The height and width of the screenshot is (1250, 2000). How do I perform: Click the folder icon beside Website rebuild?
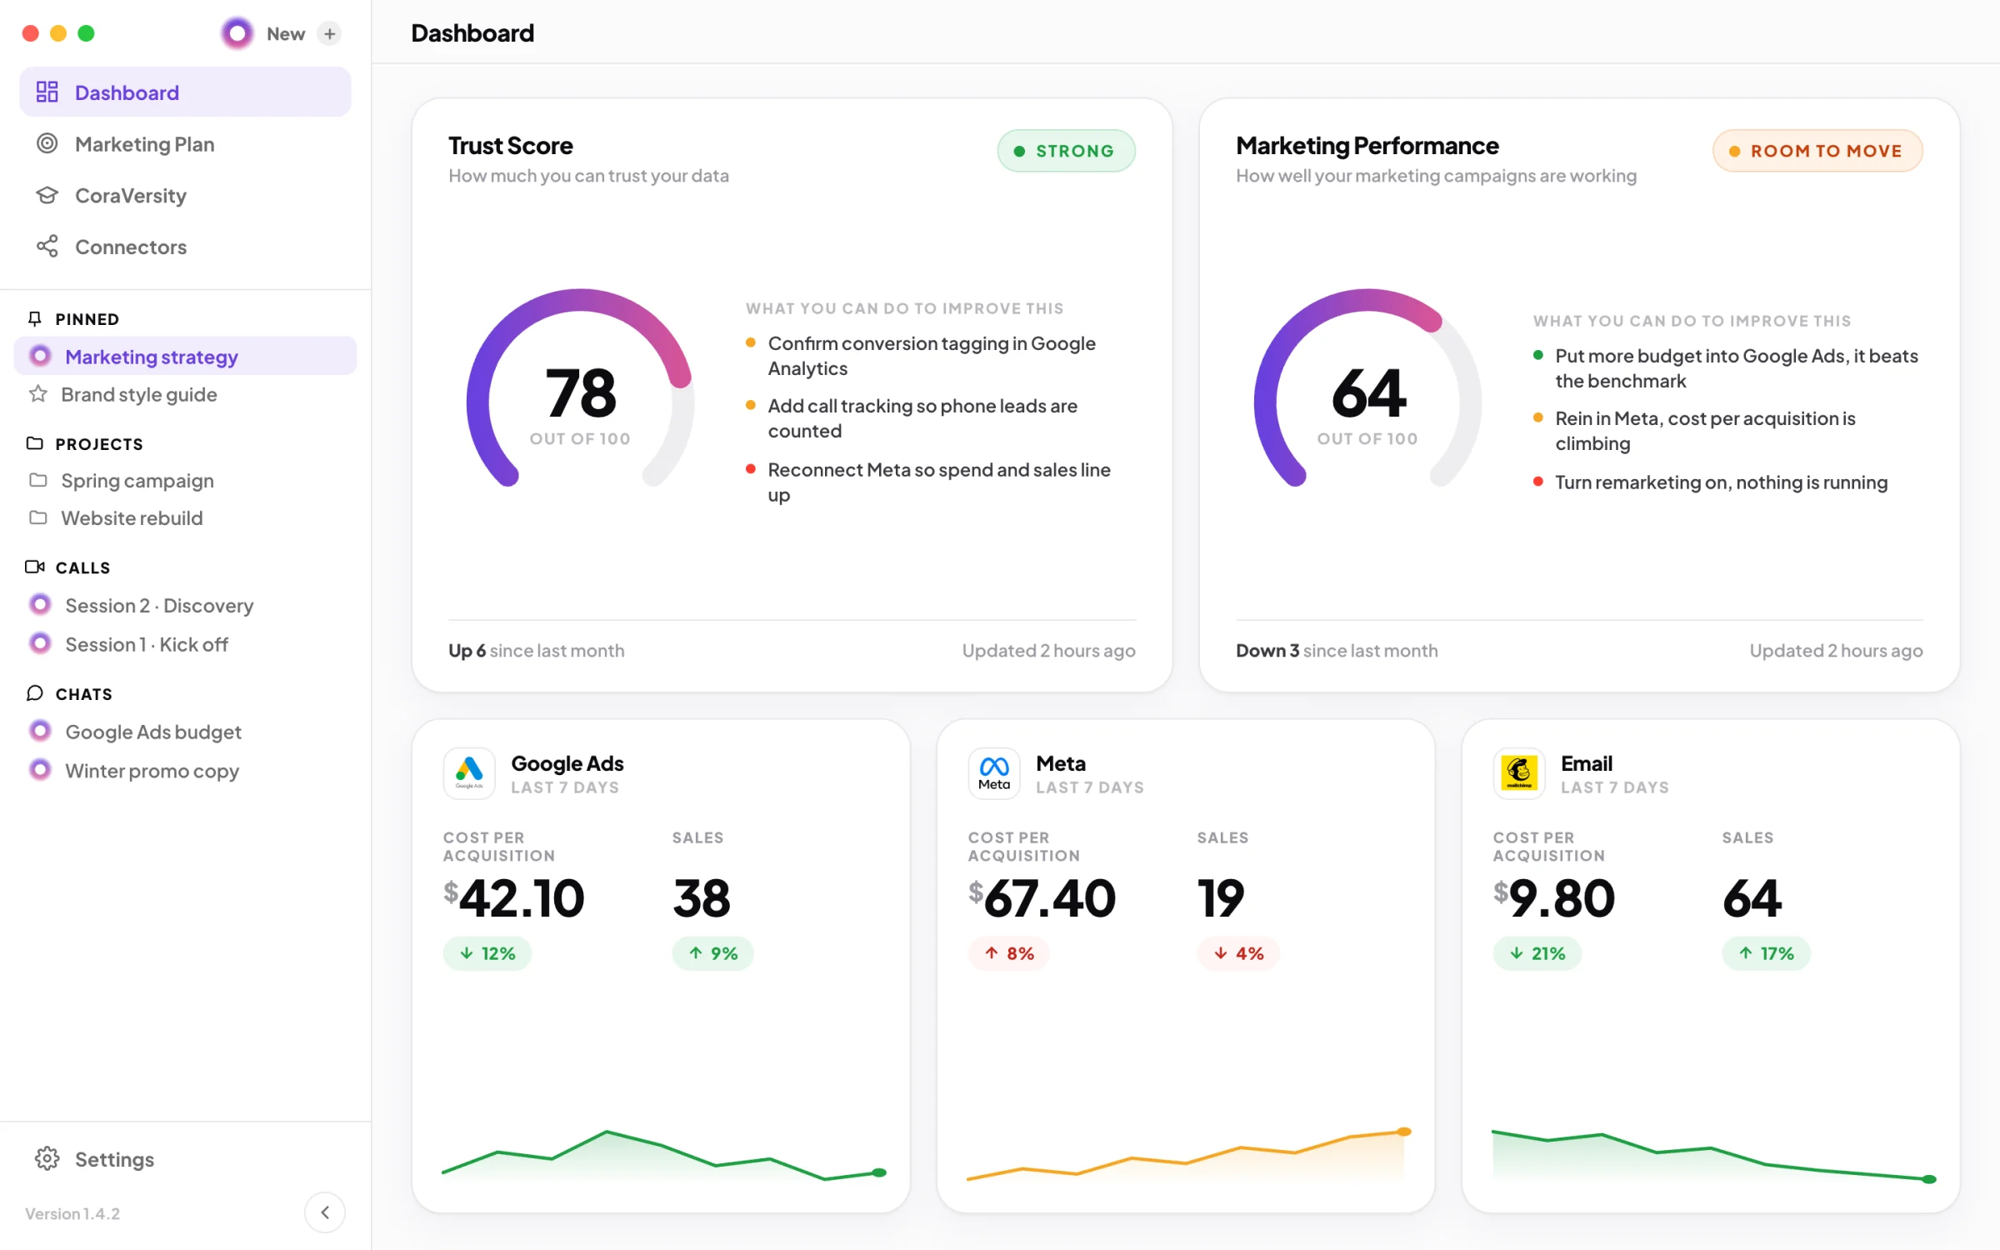coord(37,517)
